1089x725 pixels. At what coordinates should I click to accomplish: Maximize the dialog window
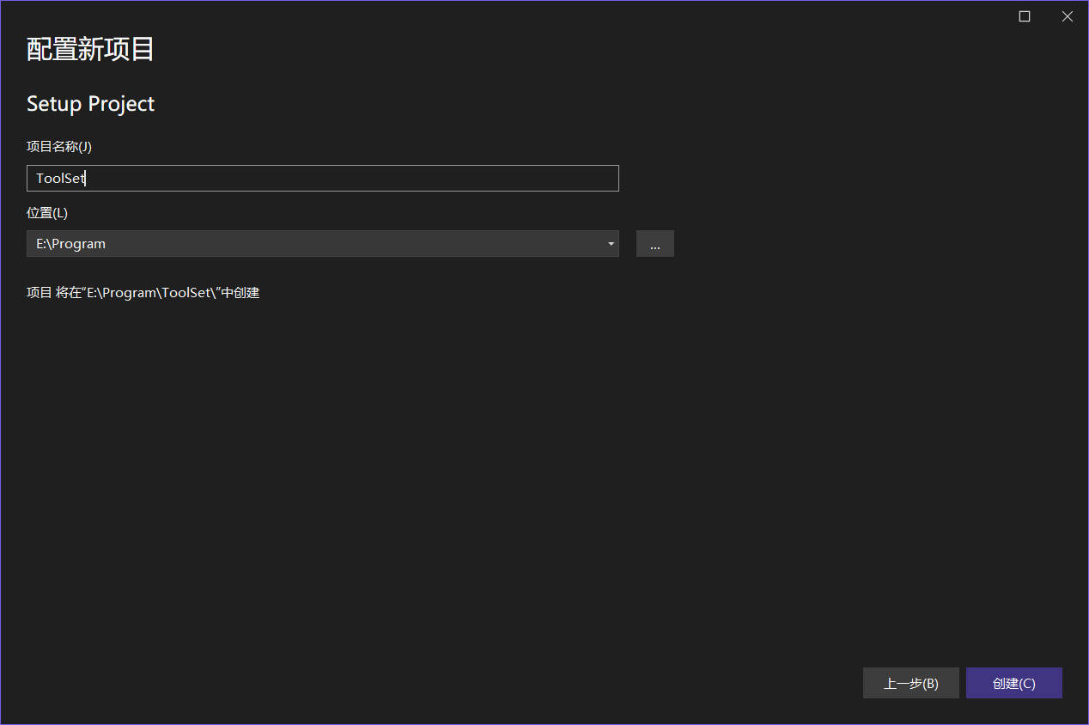1024,16
